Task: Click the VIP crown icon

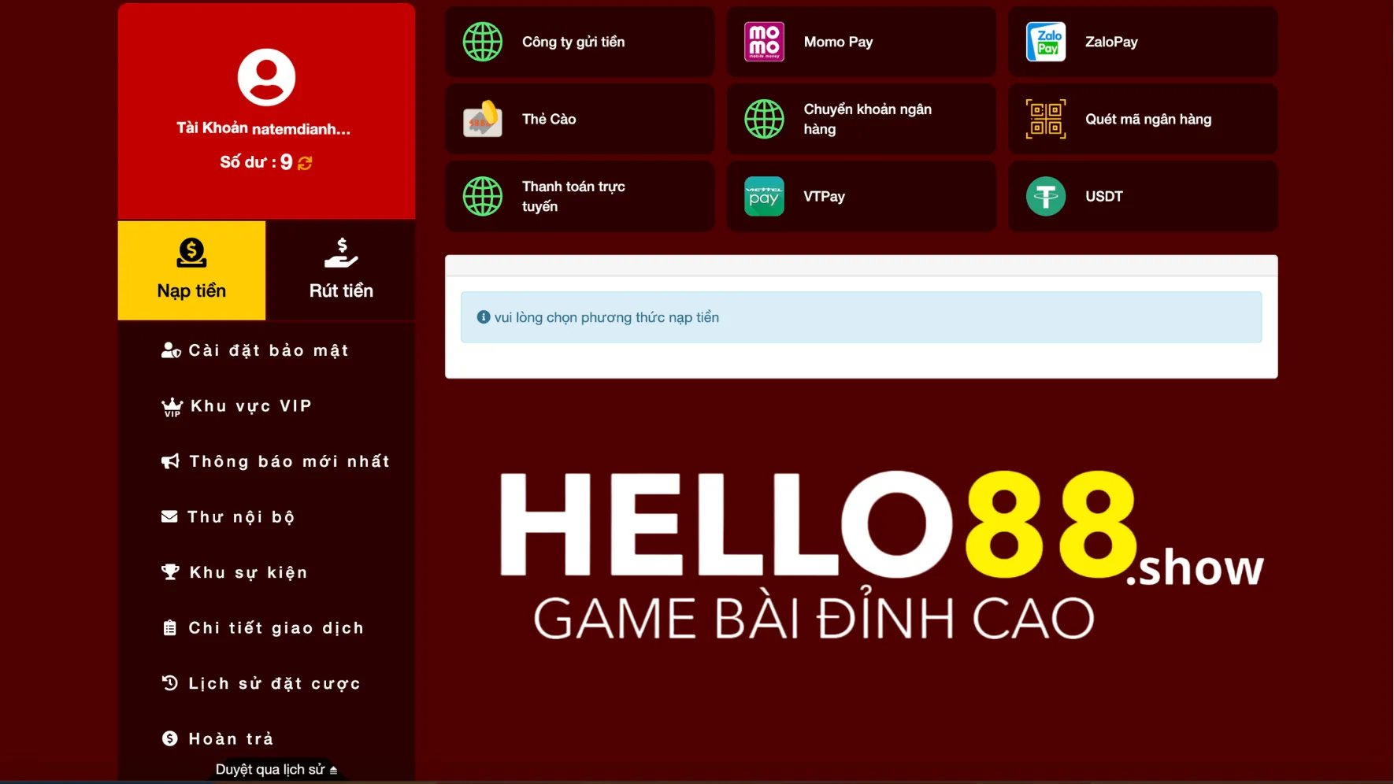Action: coord(172,406)
